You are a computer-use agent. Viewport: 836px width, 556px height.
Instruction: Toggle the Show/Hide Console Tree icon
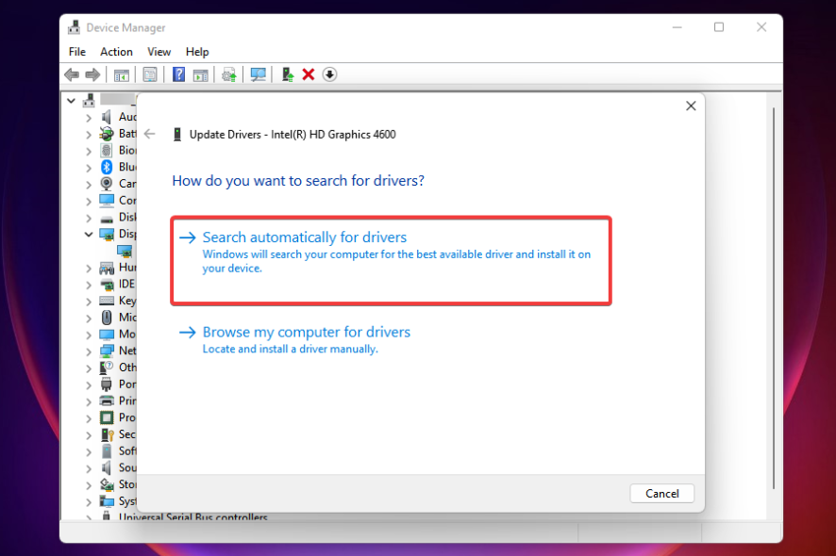tap(121, 74)
